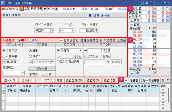172x112 pixels.
Task: Click the pin window icon in title bar
Action: pyautogui.click(x=147, y=3)
